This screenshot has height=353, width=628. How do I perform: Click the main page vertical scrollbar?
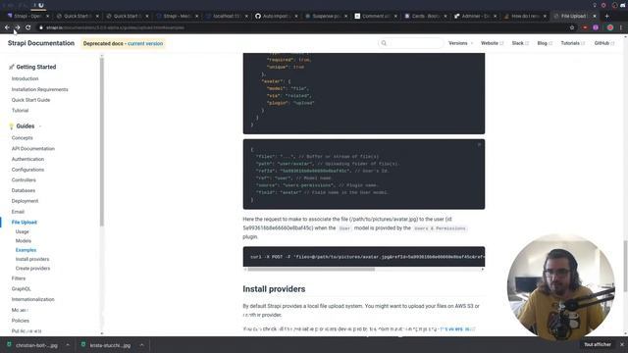[x=625, y=266]
